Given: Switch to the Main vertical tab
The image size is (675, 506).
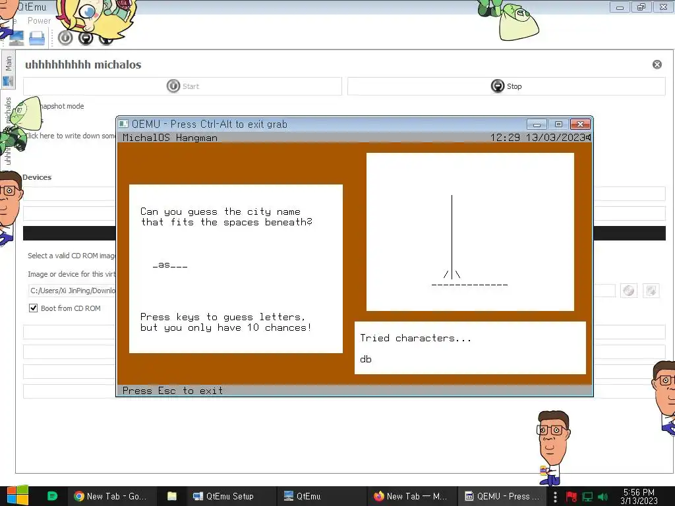Looking at the screenshot, I should (x=8, y=70).
